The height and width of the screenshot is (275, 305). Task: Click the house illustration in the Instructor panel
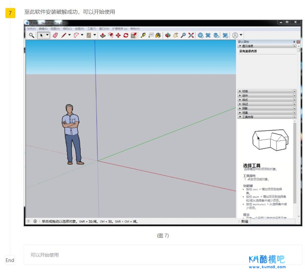270,140
